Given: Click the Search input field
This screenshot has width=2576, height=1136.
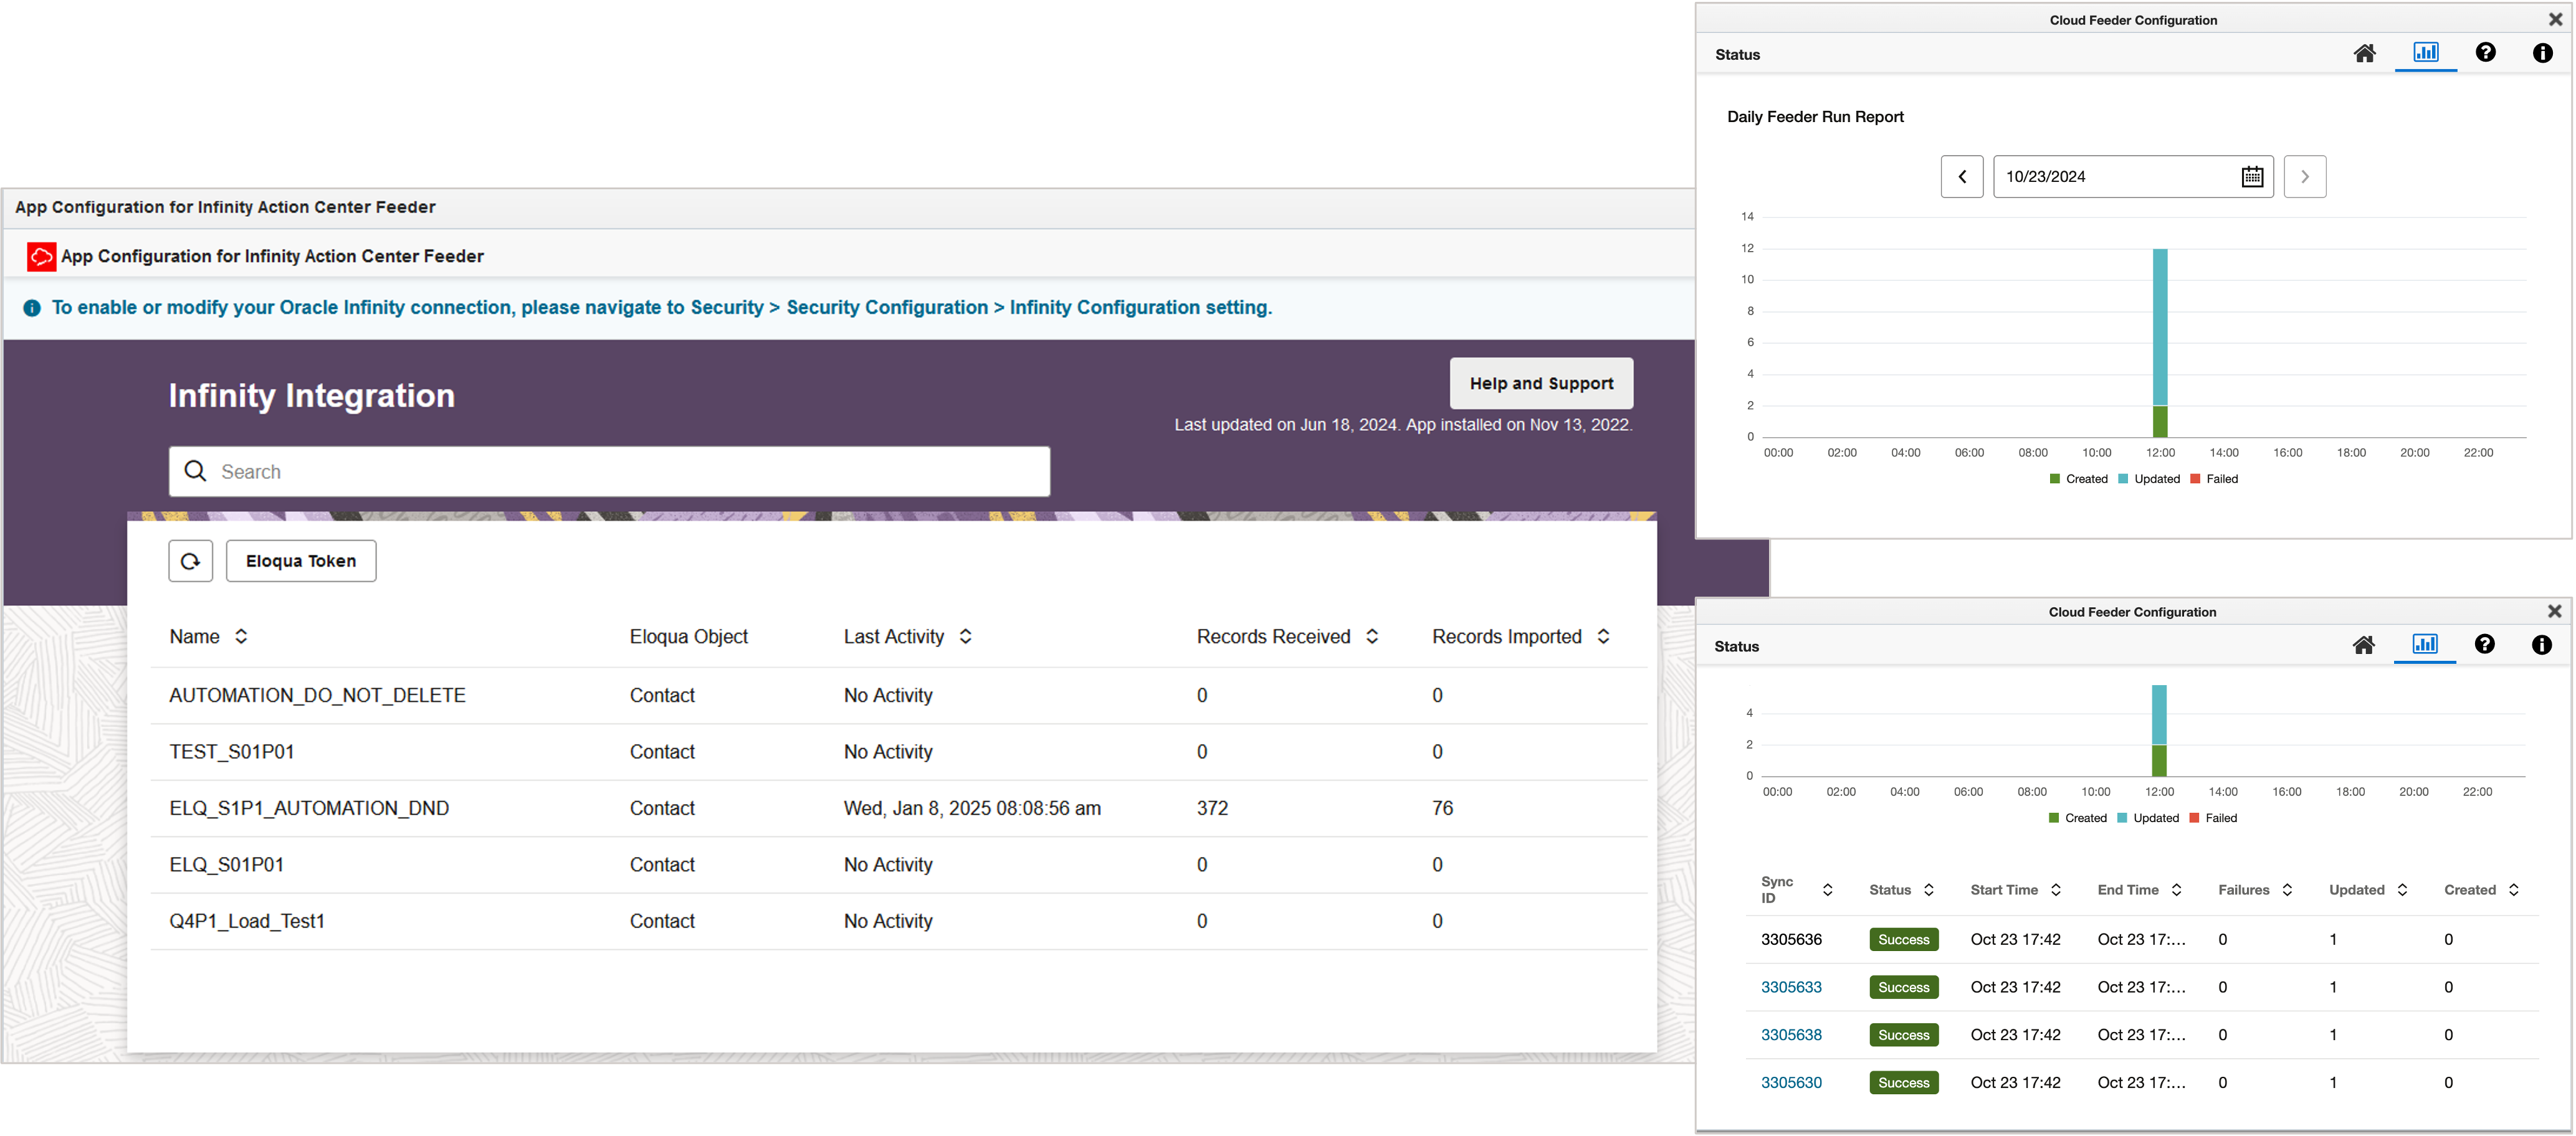Looking at the screenshot, I should click(609, 471).
